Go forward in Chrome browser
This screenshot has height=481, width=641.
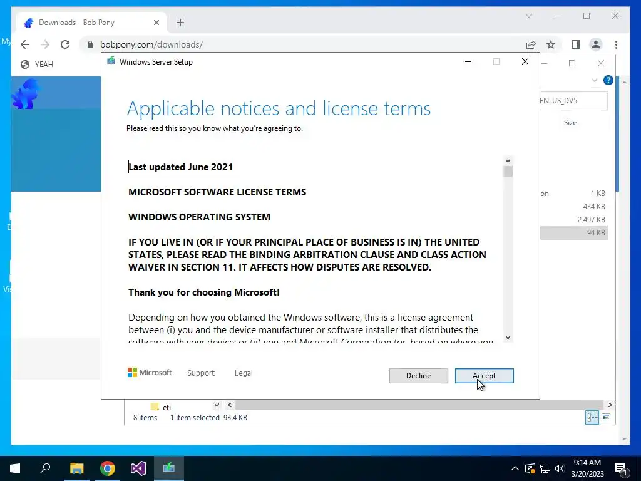[x=45, y=44]
